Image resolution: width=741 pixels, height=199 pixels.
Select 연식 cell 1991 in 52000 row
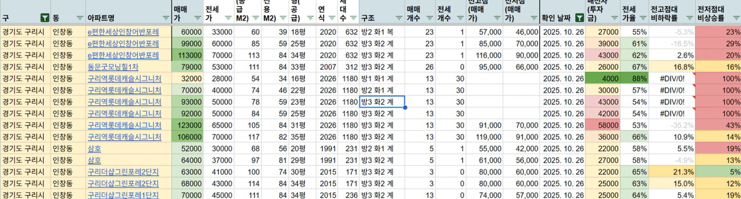coord(327,149)
